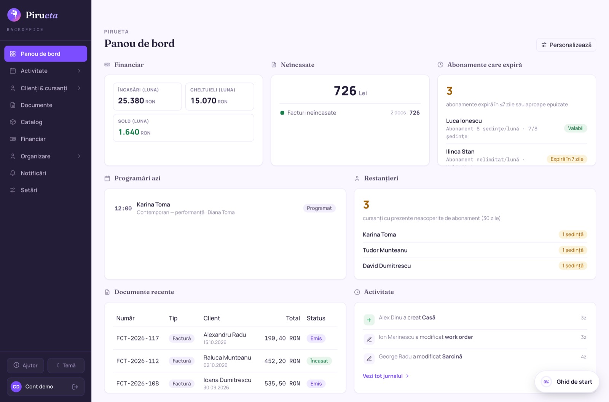Click the Pirueta flamingo logo icon
This screenshot has width=609, height=402.
[14, 15]
